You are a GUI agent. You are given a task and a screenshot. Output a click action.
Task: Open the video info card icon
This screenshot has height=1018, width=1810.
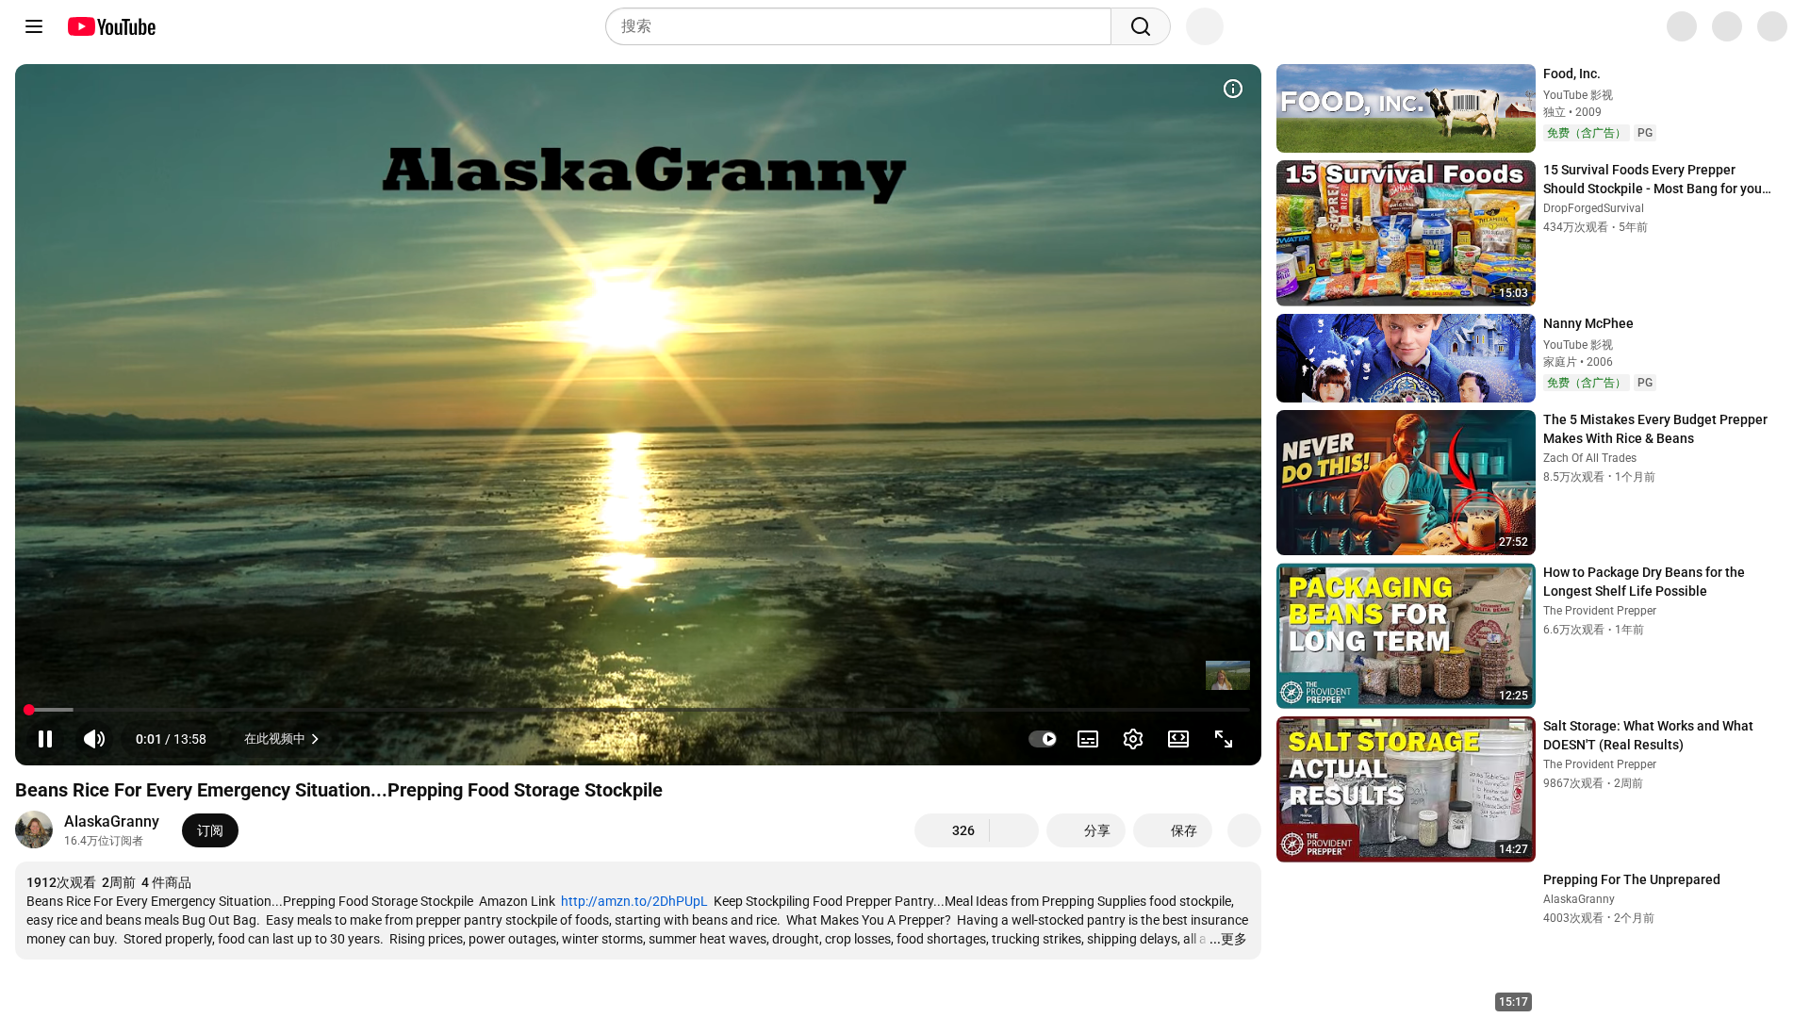(1233, 89)
